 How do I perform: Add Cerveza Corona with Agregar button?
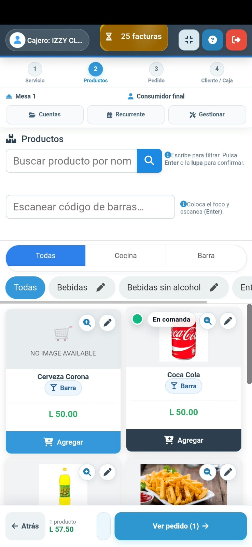[63, 442]
